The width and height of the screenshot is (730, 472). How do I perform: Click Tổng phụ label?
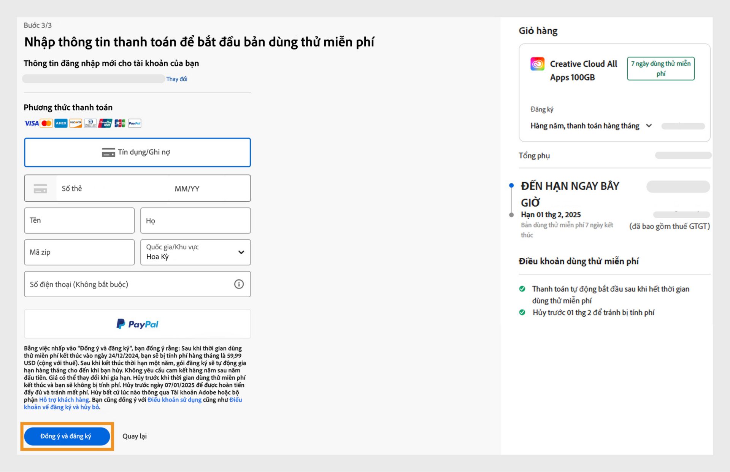(534, 155)
